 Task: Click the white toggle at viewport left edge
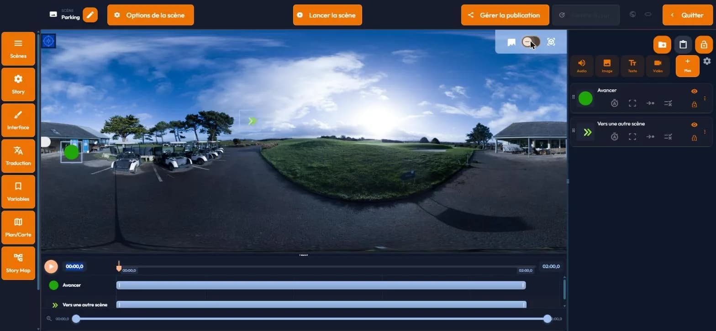[45, 142]
